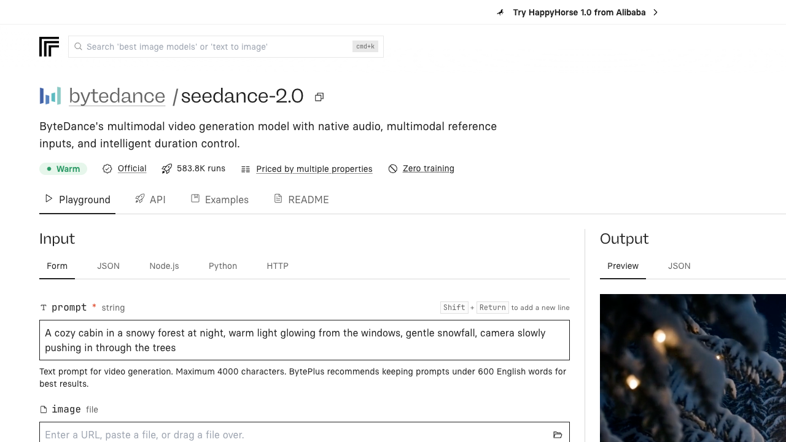Click the Output section heading
Image resolution: width=786 pixels, height=442 pixels.
[x=625, y=239]
